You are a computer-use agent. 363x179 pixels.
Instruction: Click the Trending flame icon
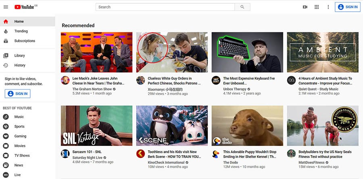pyautogui.click(x=6, y=31)
